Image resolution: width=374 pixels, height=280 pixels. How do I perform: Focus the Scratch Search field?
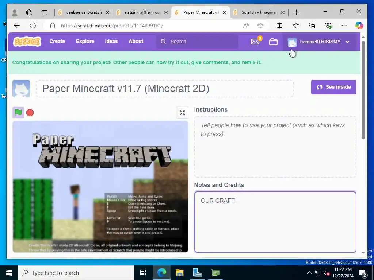197,42
